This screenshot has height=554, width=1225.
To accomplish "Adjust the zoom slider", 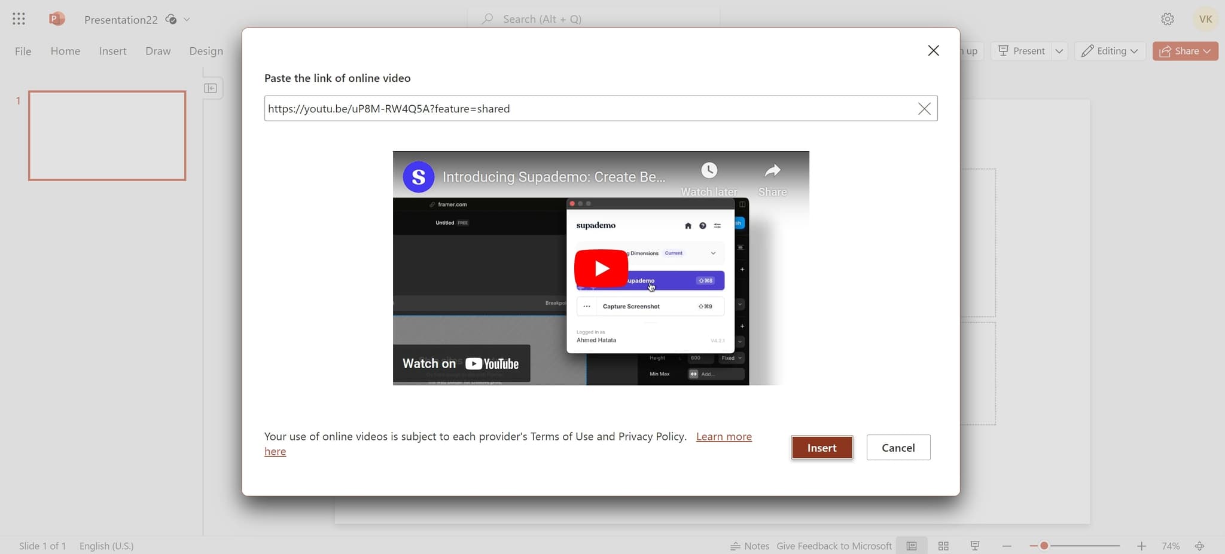I will point(1043,545).
